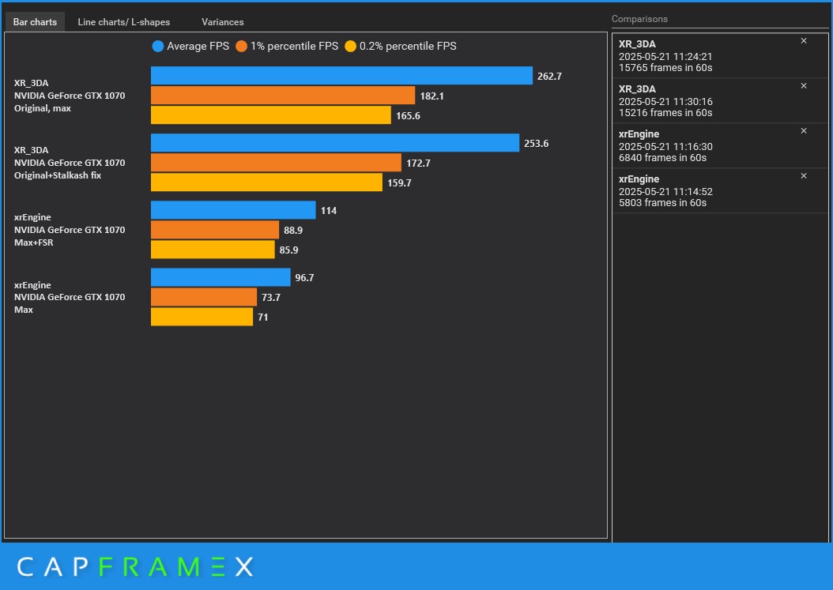Viewport: 833px width, 590px height.
Task: Click '5803 frames in 60s' text
Action: pos(662,203)
